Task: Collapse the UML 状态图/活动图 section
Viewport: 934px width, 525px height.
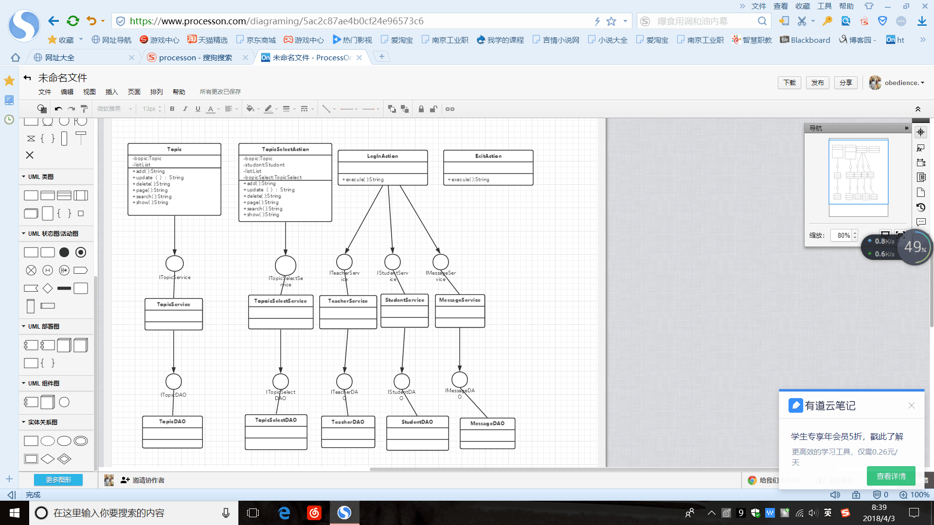Action: 50,234
